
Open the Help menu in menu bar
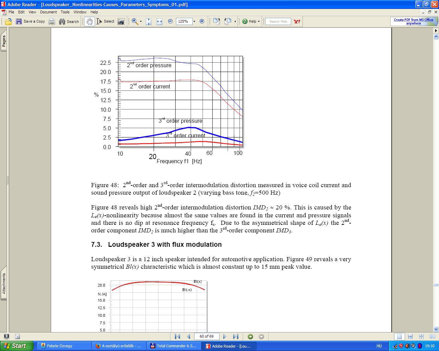click(x=94, y=12)
